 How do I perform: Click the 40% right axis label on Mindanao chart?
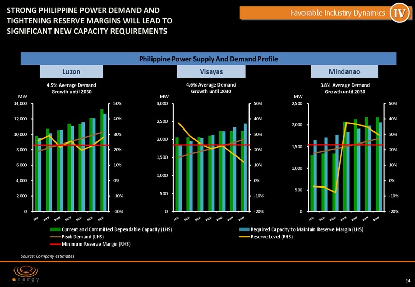pos(393,119)
